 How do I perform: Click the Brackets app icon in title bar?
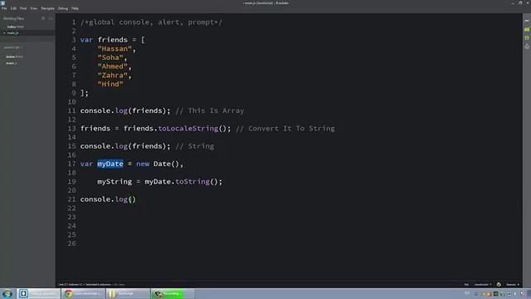pyautogui.click(x=3, y=2)
